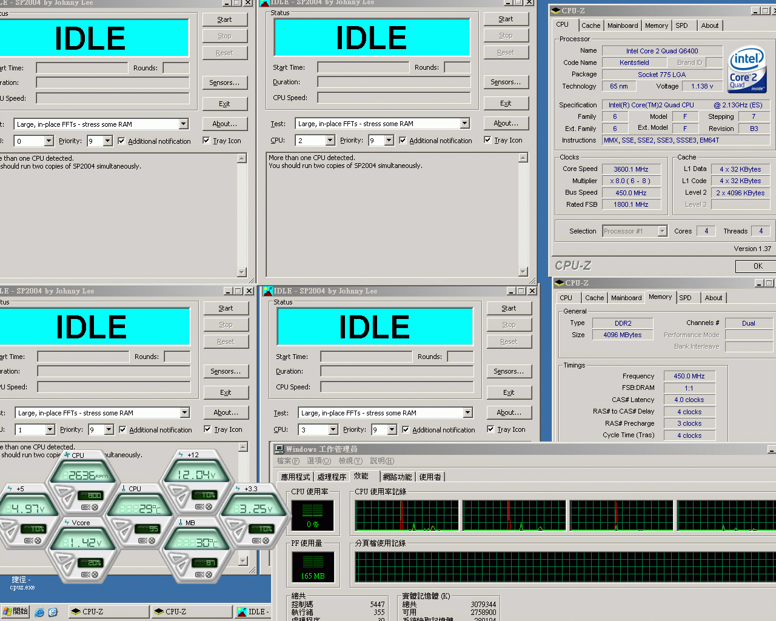Switch to Mainboard tab in top CPU-Z
Image resolution: width=776 pixels, height=621 pixels.
(623, 25)
